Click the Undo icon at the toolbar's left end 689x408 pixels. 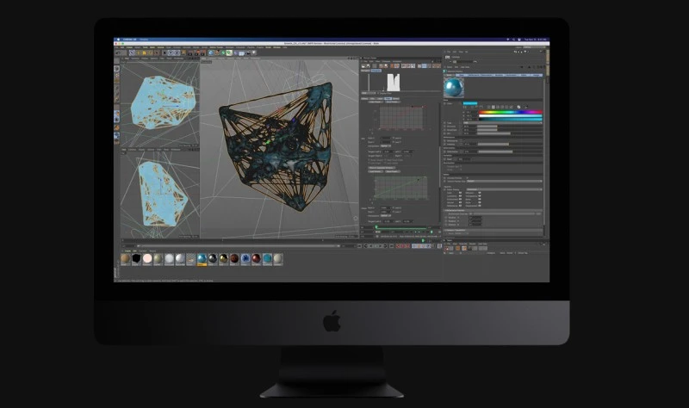point(118,53)
